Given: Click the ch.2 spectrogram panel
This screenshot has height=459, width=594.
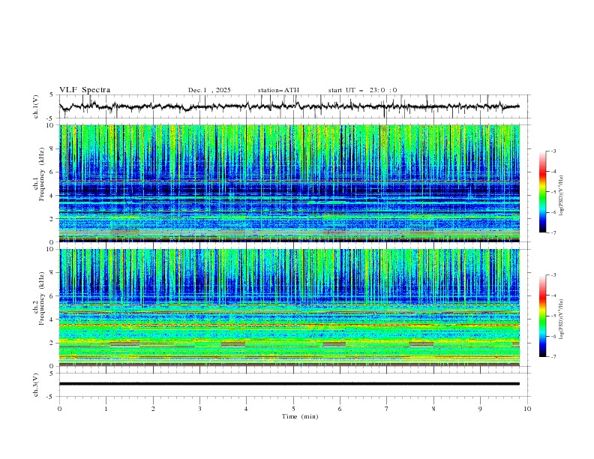Looking at the screenshot, I should pyautogui.click(x=289, y=307).
